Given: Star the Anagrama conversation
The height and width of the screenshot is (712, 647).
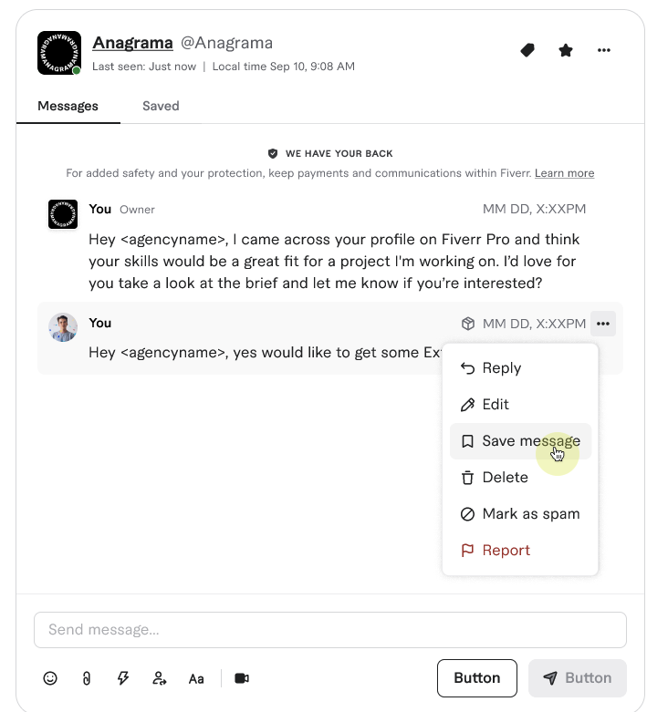Looking at the screenshot, I should pyautogui.click(x=566, y=50).
